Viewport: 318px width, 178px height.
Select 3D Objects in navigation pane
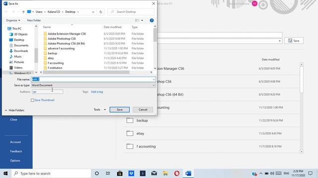tap(18, 34)
